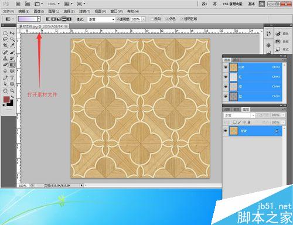Screen dimensions: 293x225
Task: Select the Blur tool
Action: click(5, 71)
